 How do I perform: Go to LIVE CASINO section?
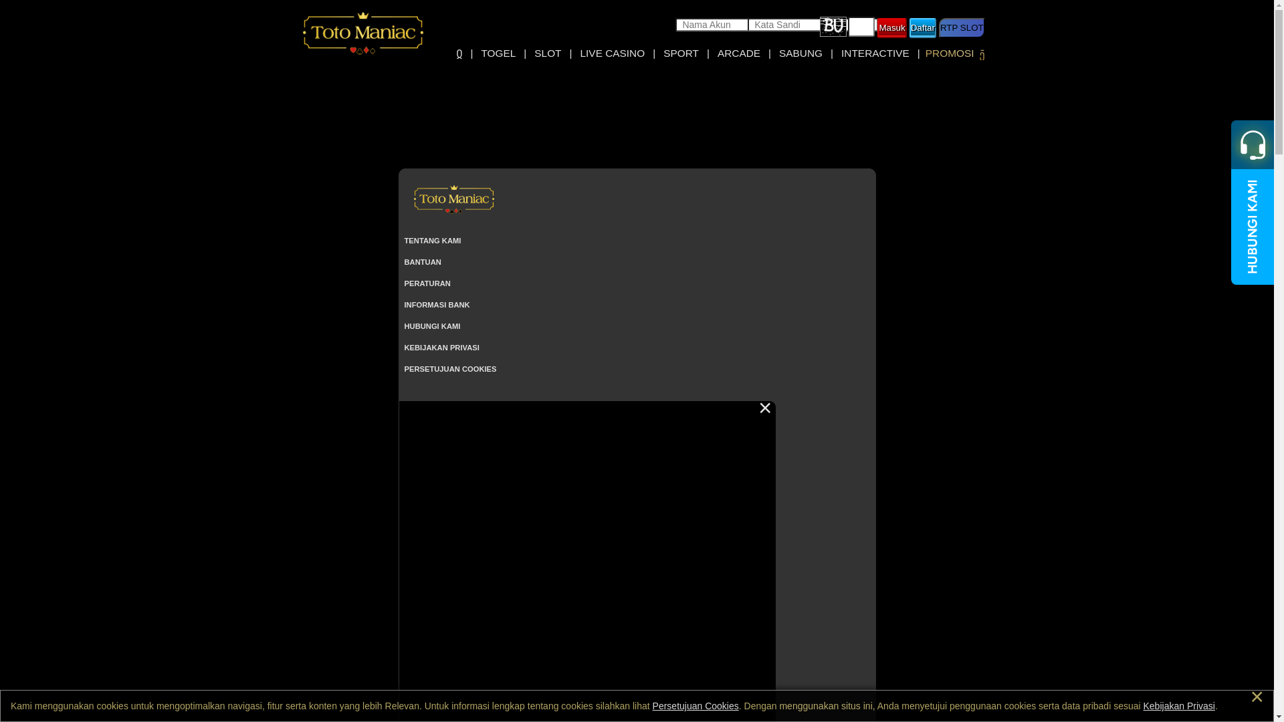[612, 53]
